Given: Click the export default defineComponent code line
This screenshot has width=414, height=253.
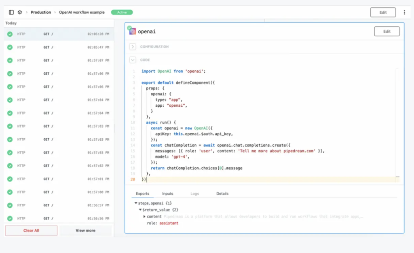Looking at the screenshot, I should point(178,82).
